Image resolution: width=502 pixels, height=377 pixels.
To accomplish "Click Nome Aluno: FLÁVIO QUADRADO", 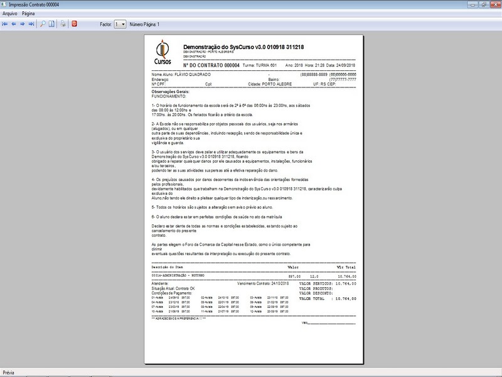I will (x=181, y=75).
